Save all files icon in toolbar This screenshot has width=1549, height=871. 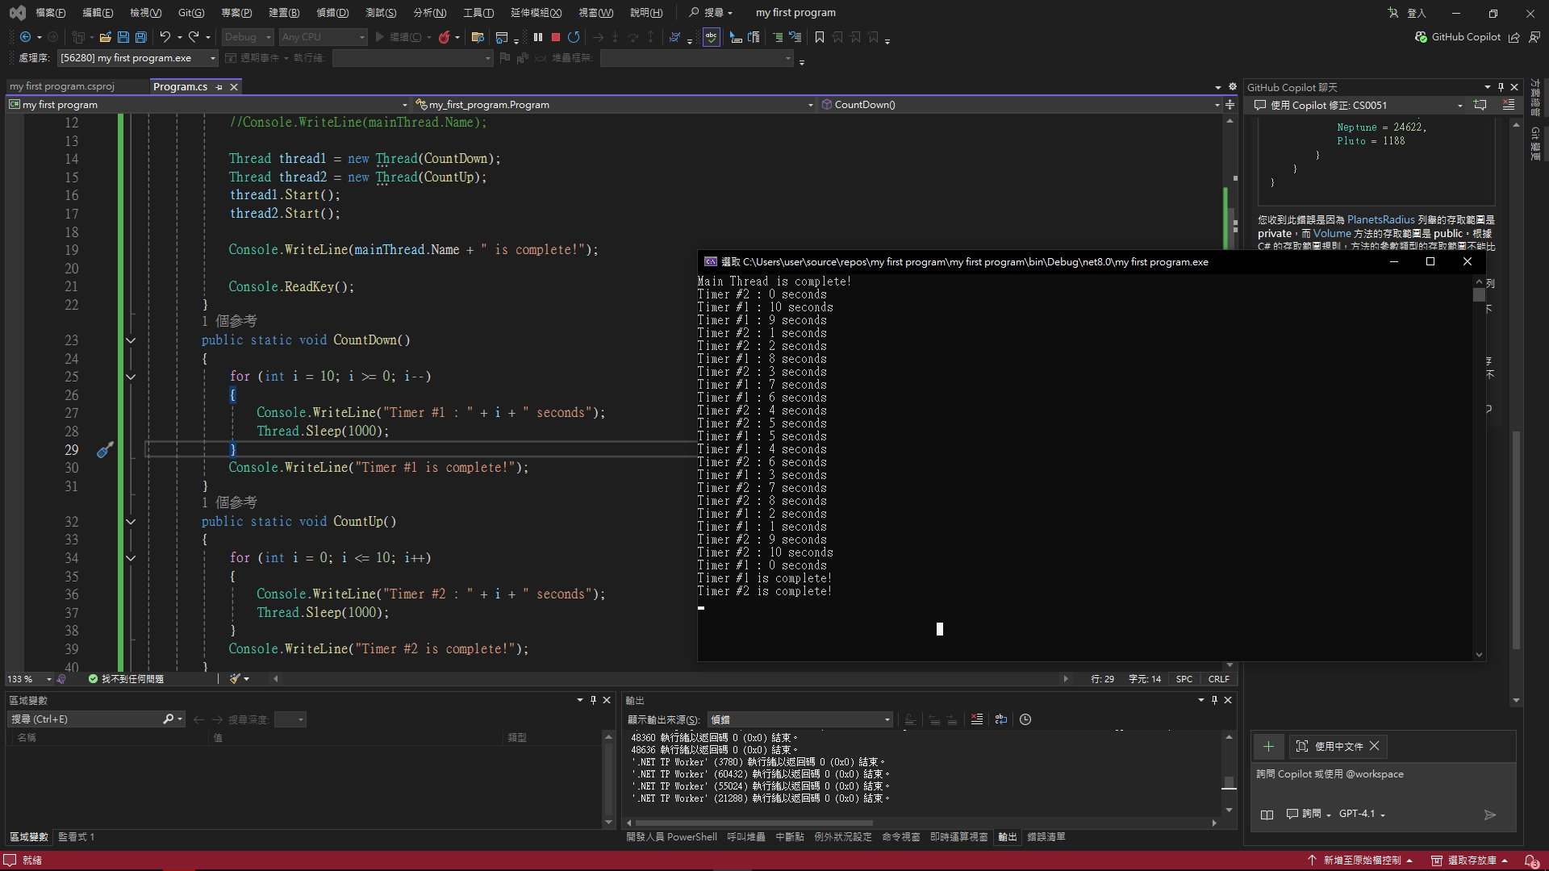pyautogui.click(x=141, y=37)
